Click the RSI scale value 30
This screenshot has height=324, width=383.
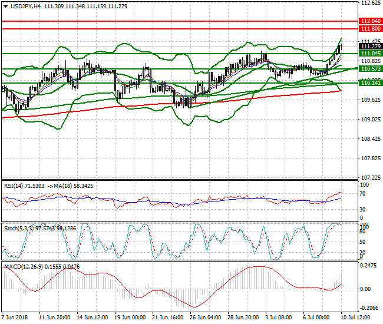363,210
